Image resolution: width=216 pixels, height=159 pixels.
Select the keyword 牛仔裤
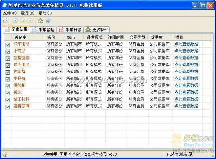(x=20, y=79)
